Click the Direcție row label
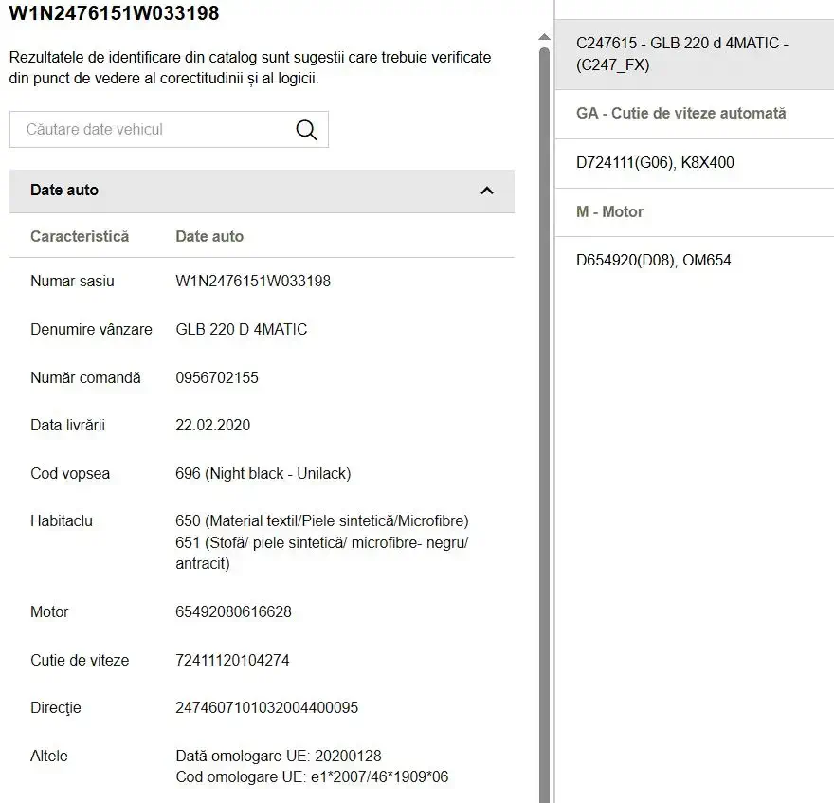The width and height of the screenshot is (834, 803). (56, 708)
